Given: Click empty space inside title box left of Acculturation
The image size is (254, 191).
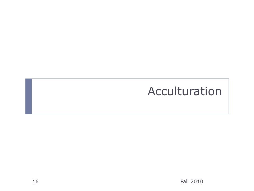Looking at the screenshot, I should 89,97.
